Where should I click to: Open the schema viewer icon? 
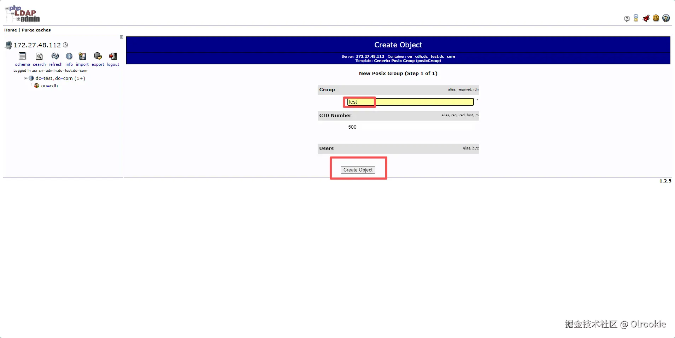click(x=22, y=56)
